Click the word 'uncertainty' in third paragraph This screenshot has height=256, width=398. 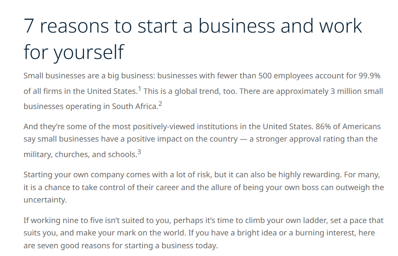(x=44, y=200)
